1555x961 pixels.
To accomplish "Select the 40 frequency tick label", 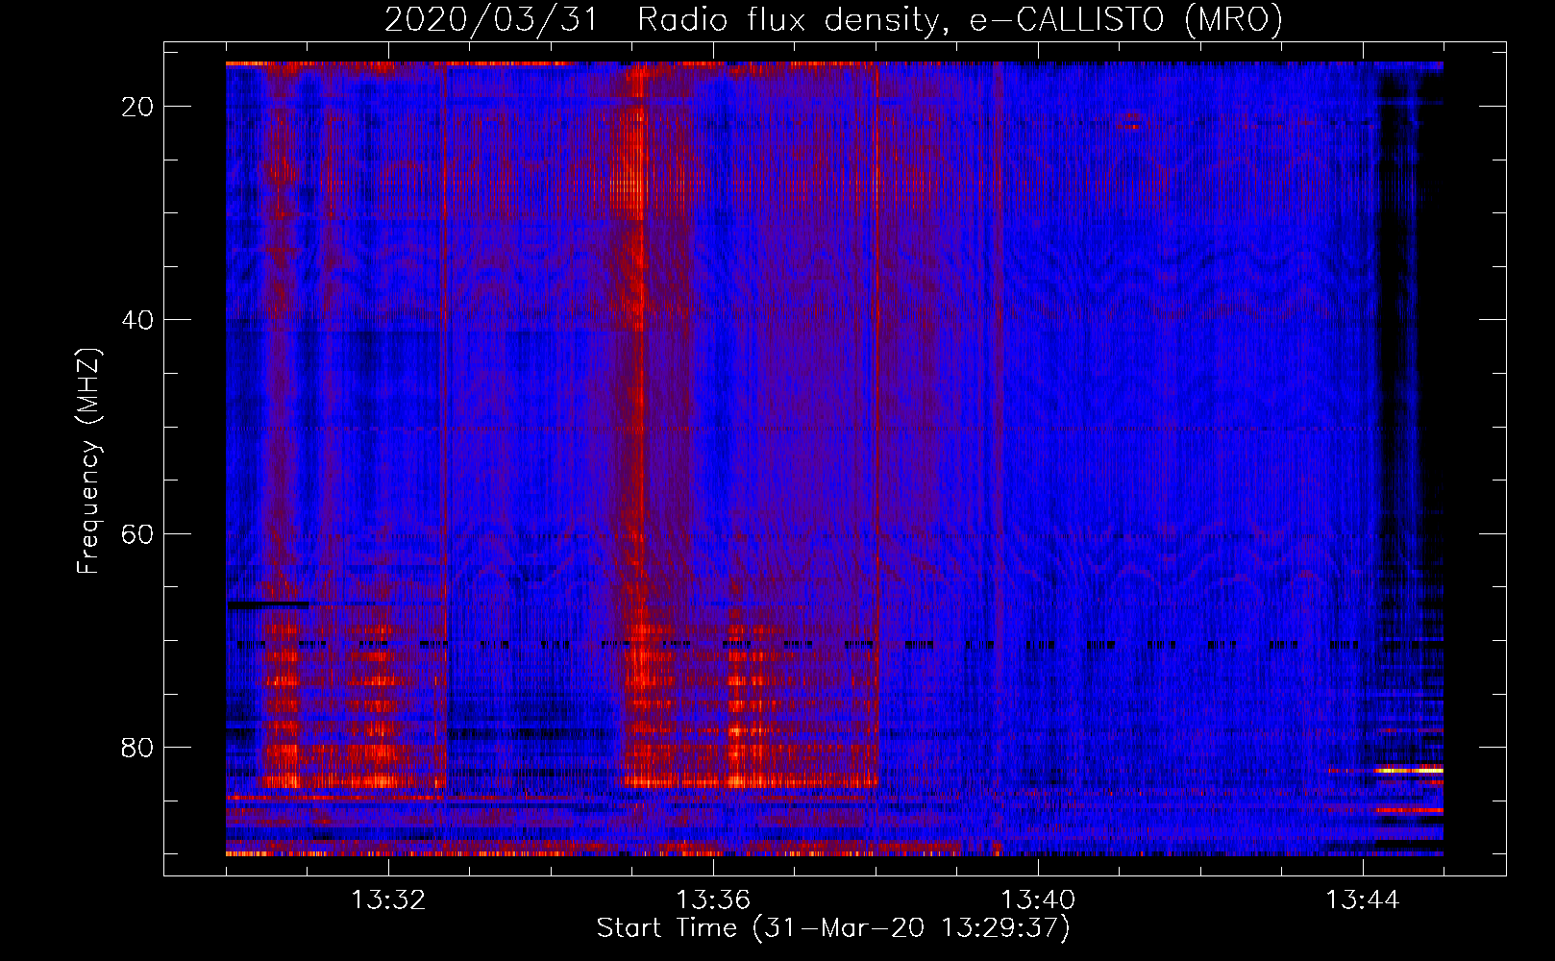I will tap(137, 320).
